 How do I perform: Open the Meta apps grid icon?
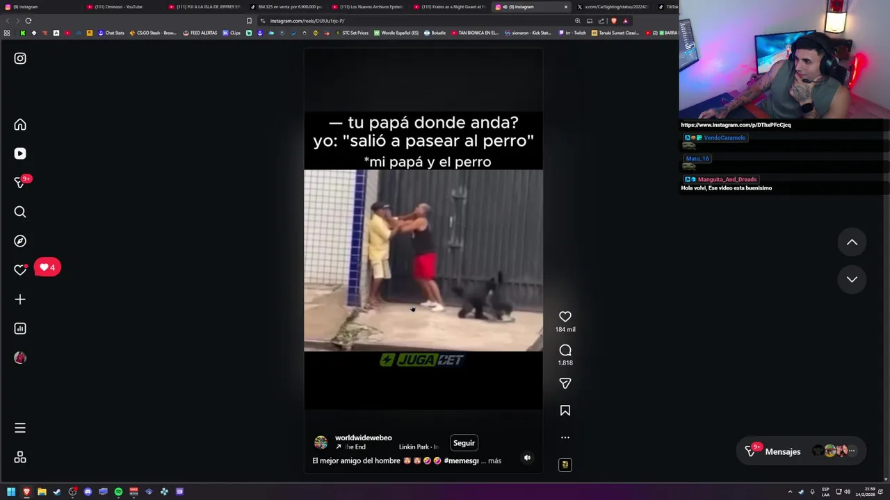(20, 457)
